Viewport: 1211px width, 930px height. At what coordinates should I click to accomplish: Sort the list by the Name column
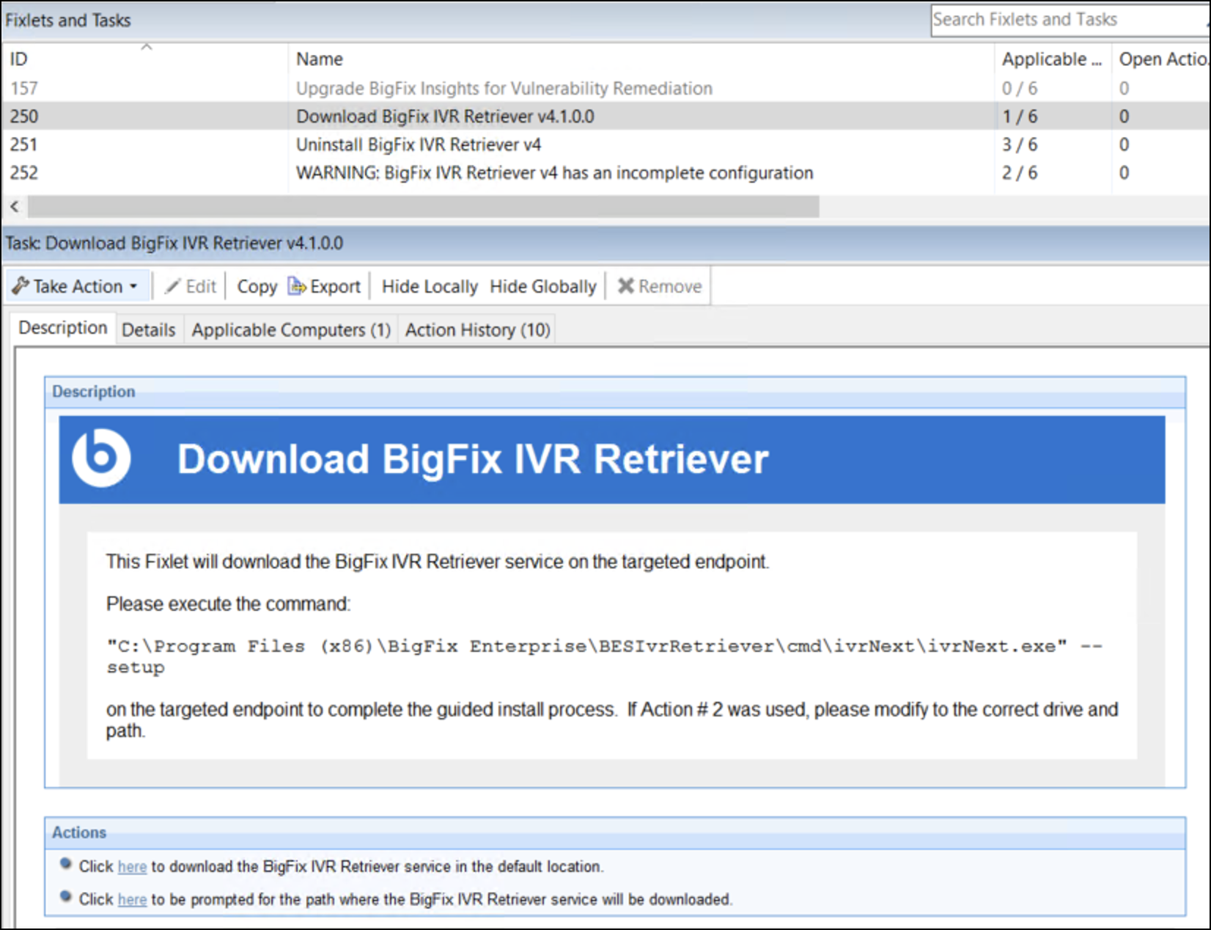pos(641,59)
